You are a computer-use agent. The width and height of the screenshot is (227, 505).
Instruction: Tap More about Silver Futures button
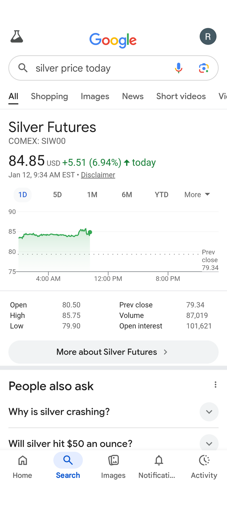pos(113,352)
